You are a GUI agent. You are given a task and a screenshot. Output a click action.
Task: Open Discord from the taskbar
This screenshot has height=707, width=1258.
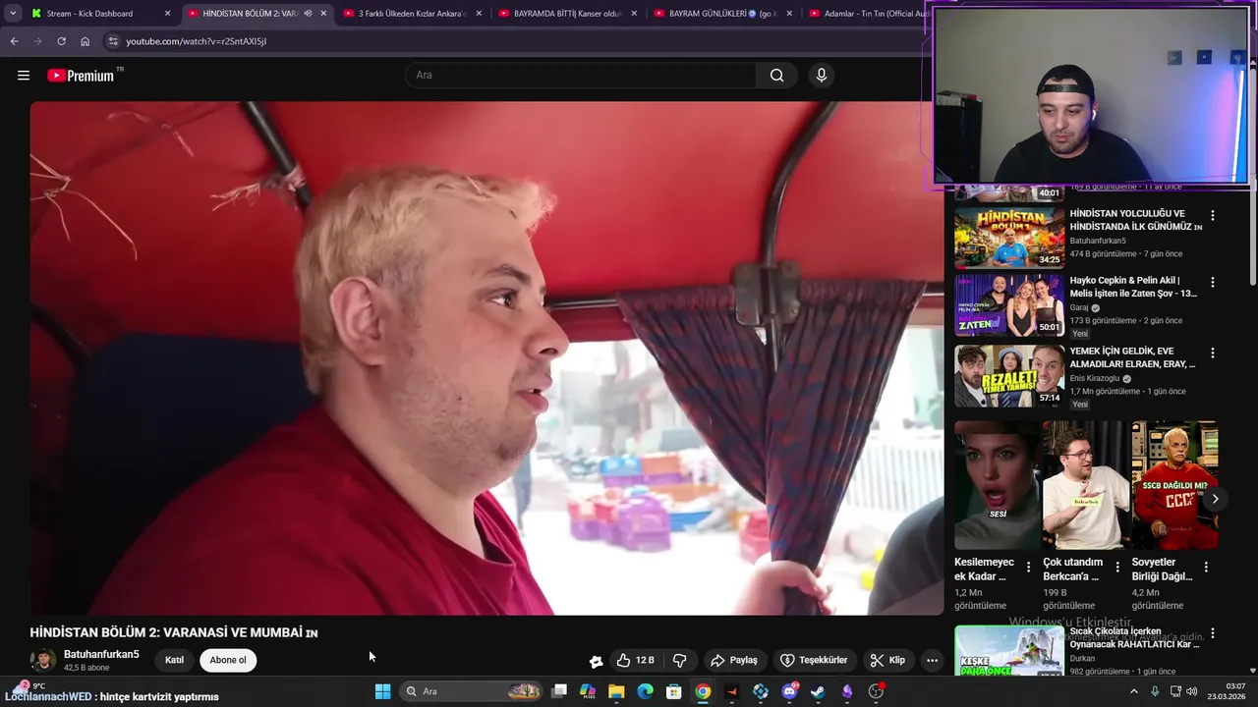[789, 691]
